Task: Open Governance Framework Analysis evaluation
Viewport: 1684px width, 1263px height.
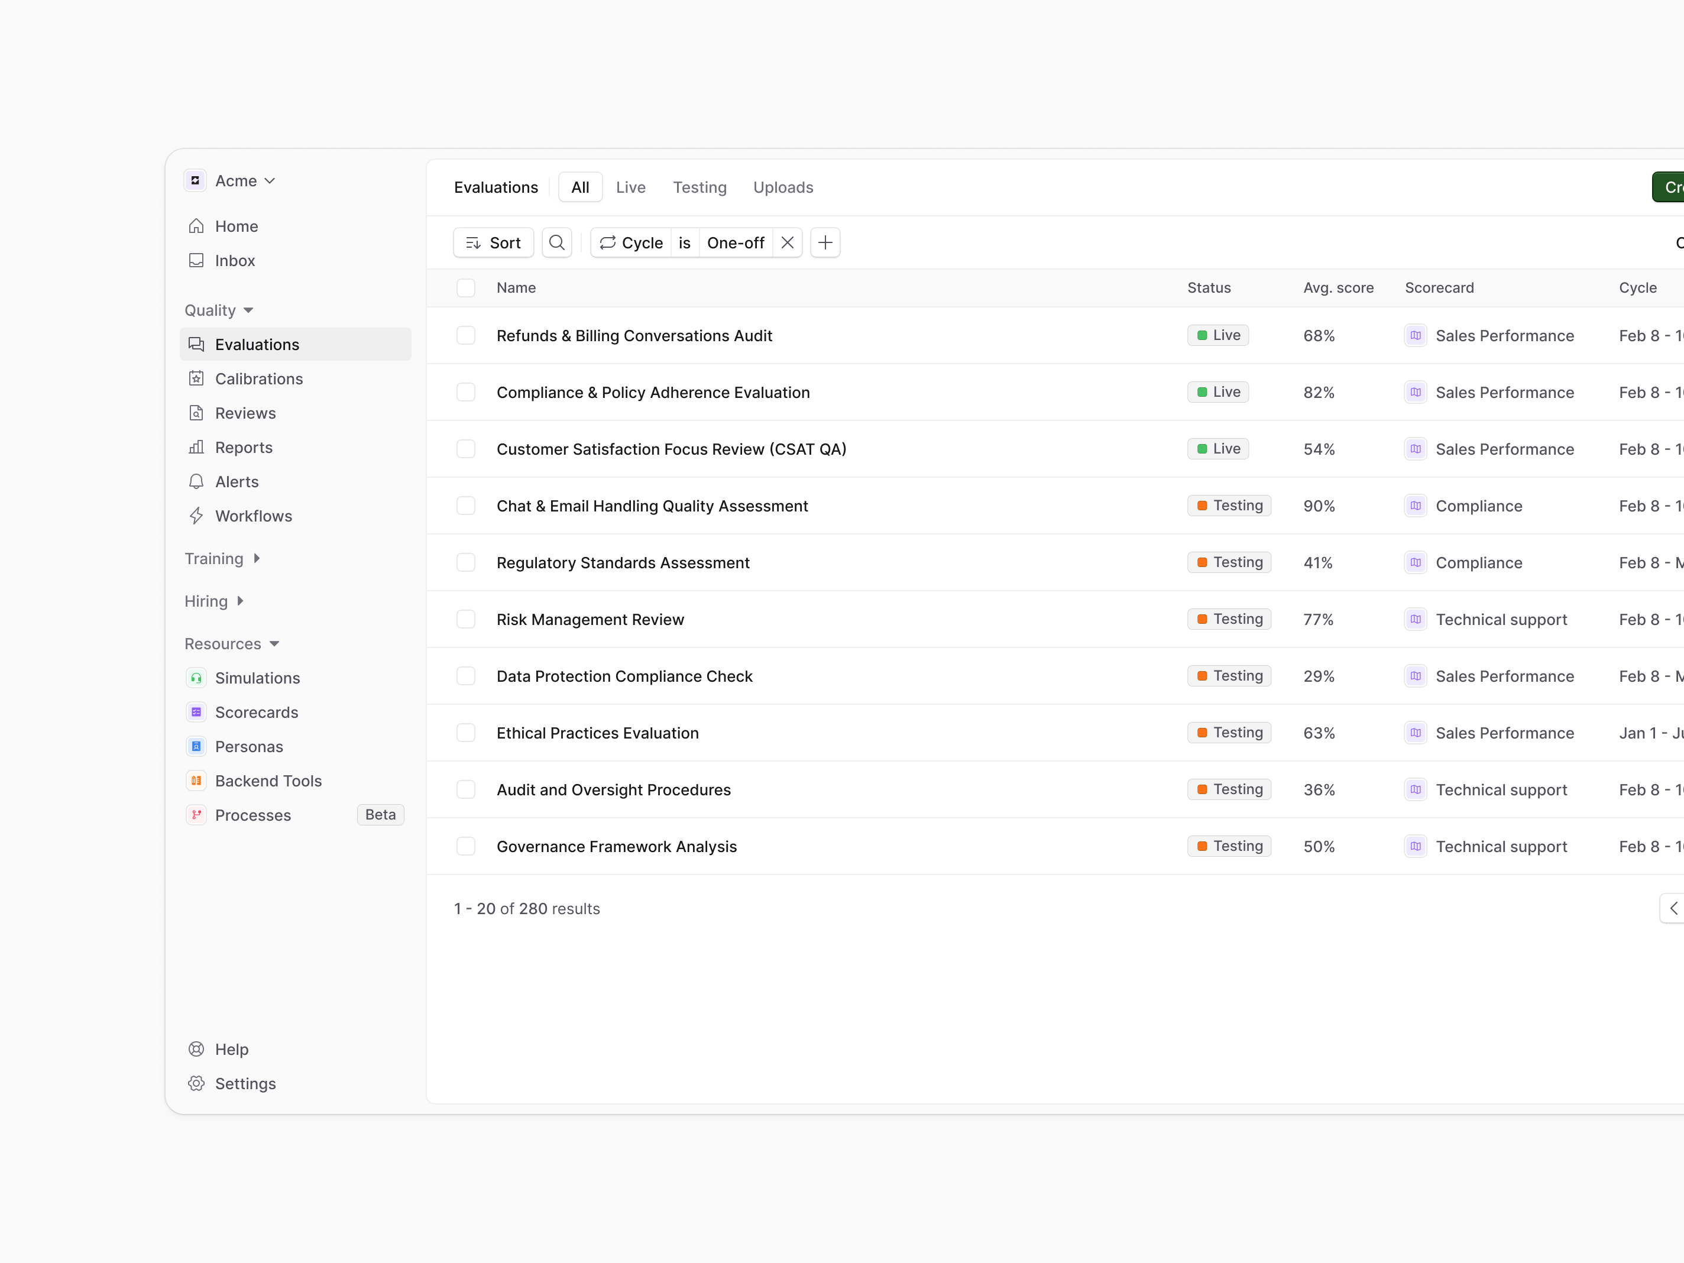Action: 616,846
